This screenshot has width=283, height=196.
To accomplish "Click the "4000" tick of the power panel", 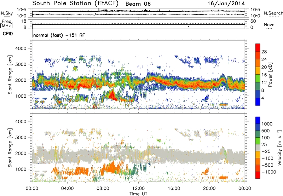I will pos(21,48).
